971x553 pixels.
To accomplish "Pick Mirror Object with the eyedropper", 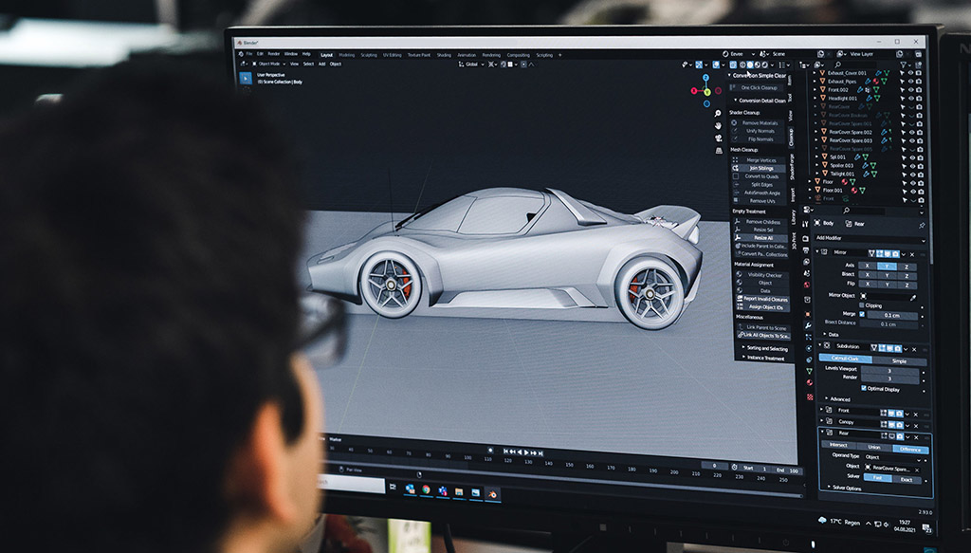I will 913,297.
